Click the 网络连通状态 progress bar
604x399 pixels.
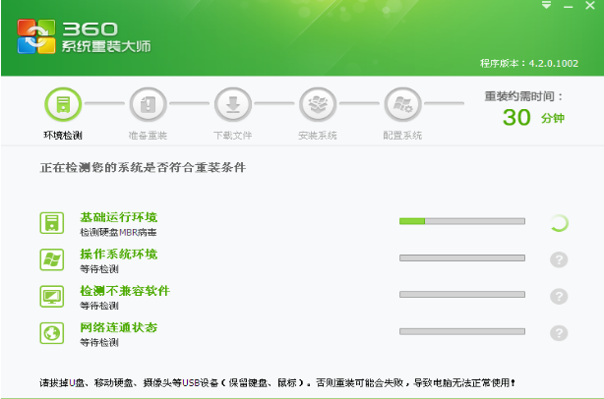point(461,331)
